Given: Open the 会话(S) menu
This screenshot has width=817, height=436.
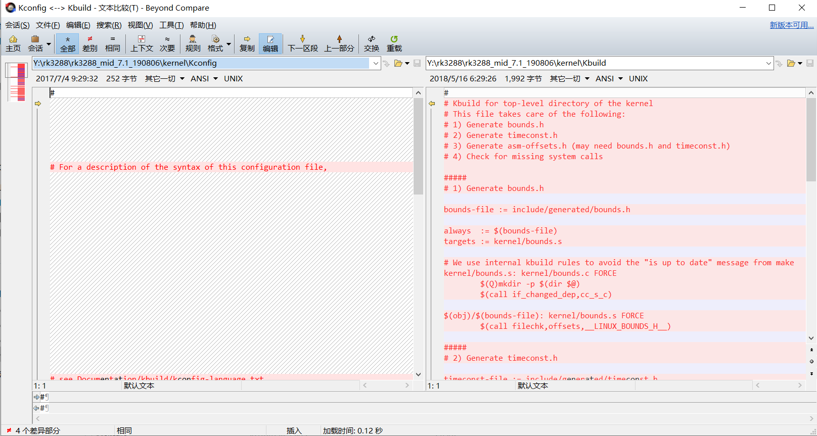Looking at the screenshot, I should (17, 25).
